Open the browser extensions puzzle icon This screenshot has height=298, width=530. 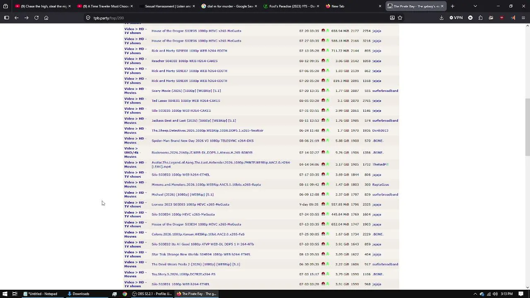[480, 18]
